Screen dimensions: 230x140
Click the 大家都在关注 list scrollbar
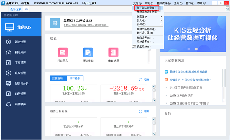pyautogui.click(x=224, y=78)
